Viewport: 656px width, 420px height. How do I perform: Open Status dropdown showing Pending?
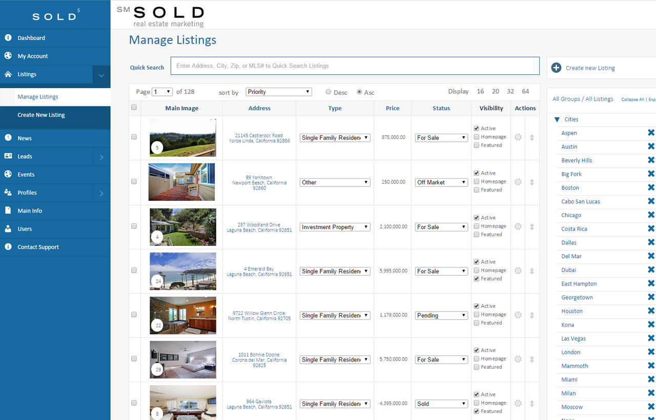[x=441, y=316]
